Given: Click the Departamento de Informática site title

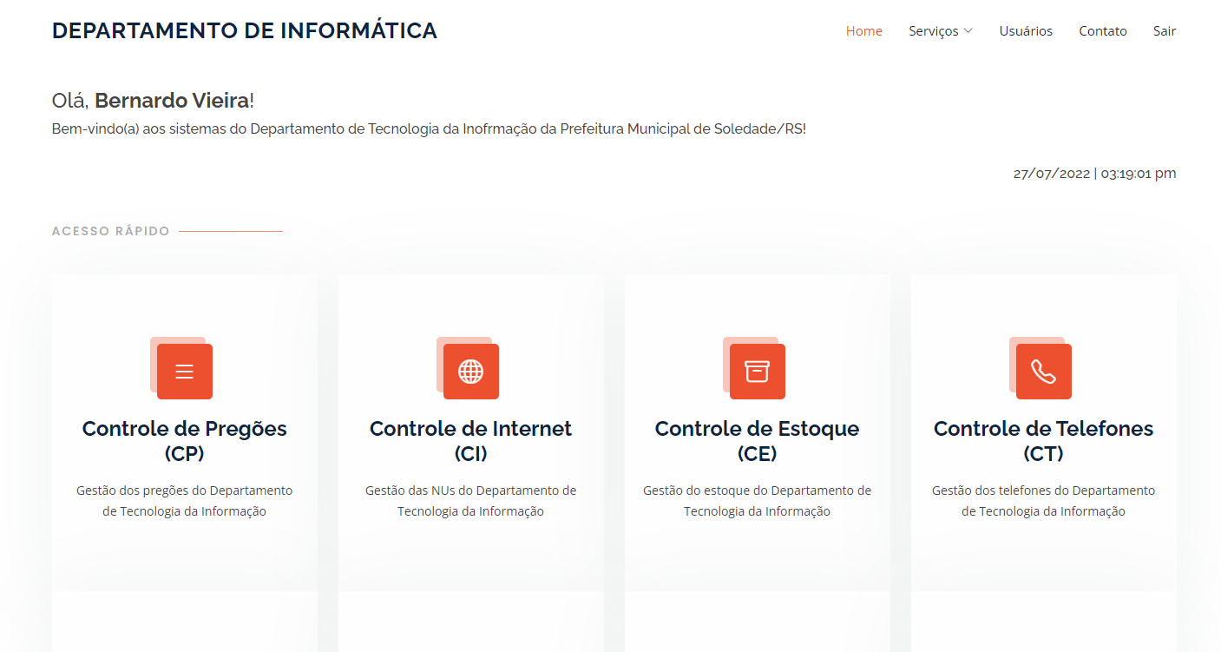Looking at the screenshot, I should click(x=244, y=31).
